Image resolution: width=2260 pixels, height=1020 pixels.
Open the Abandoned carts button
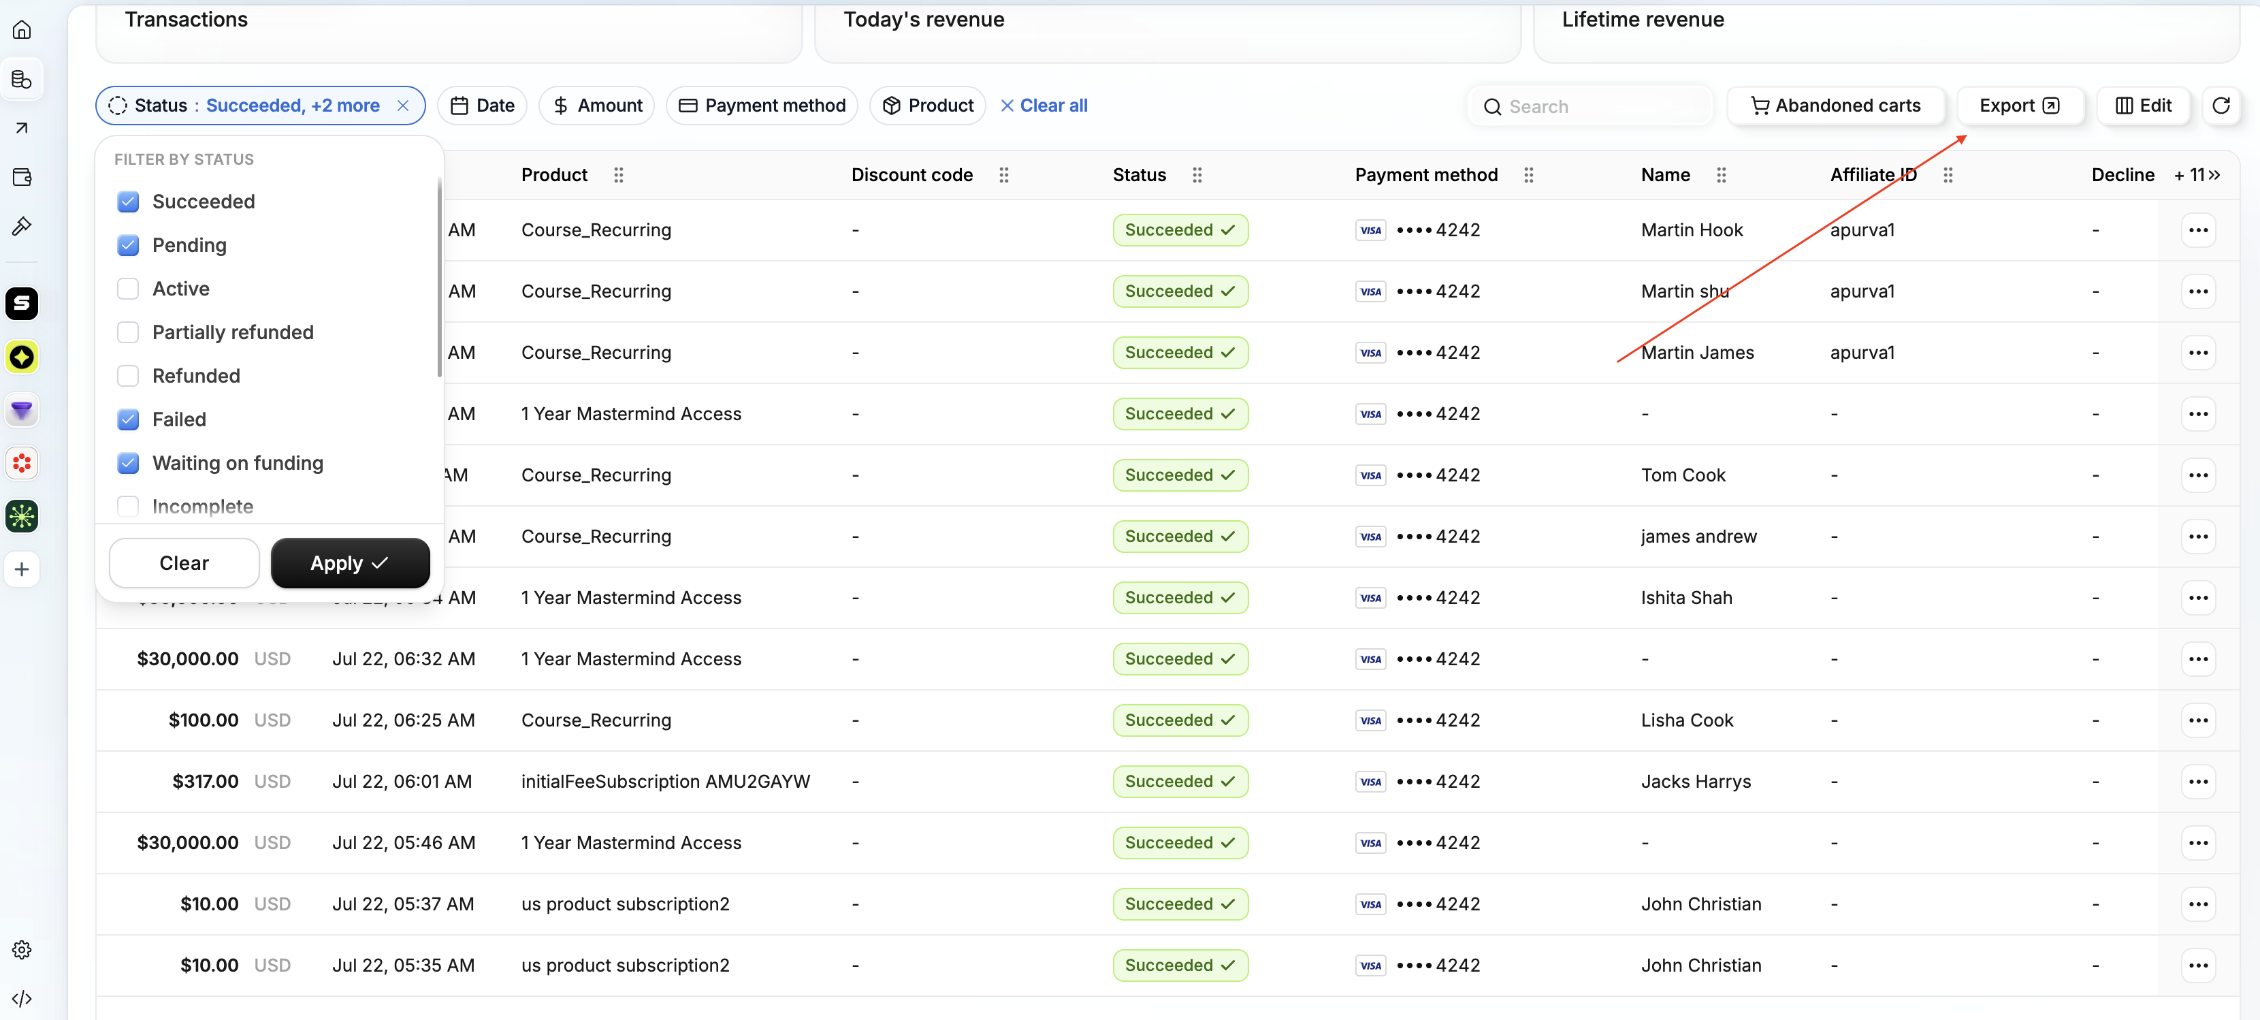[1835, 106]
